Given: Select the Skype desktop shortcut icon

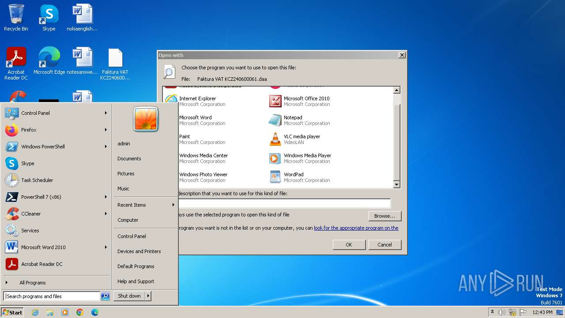Looking at the screenshot, I should 49,18.
